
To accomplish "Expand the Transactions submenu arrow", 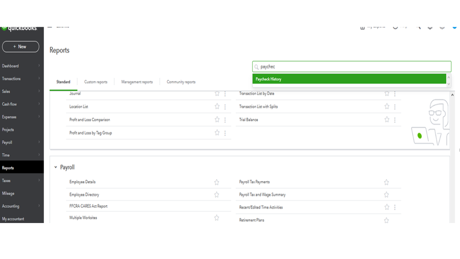I will (x=39, y=78).
